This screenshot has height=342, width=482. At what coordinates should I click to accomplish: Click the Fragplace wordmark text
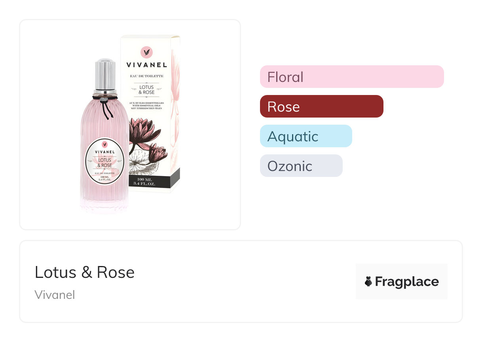coord(406,281)
